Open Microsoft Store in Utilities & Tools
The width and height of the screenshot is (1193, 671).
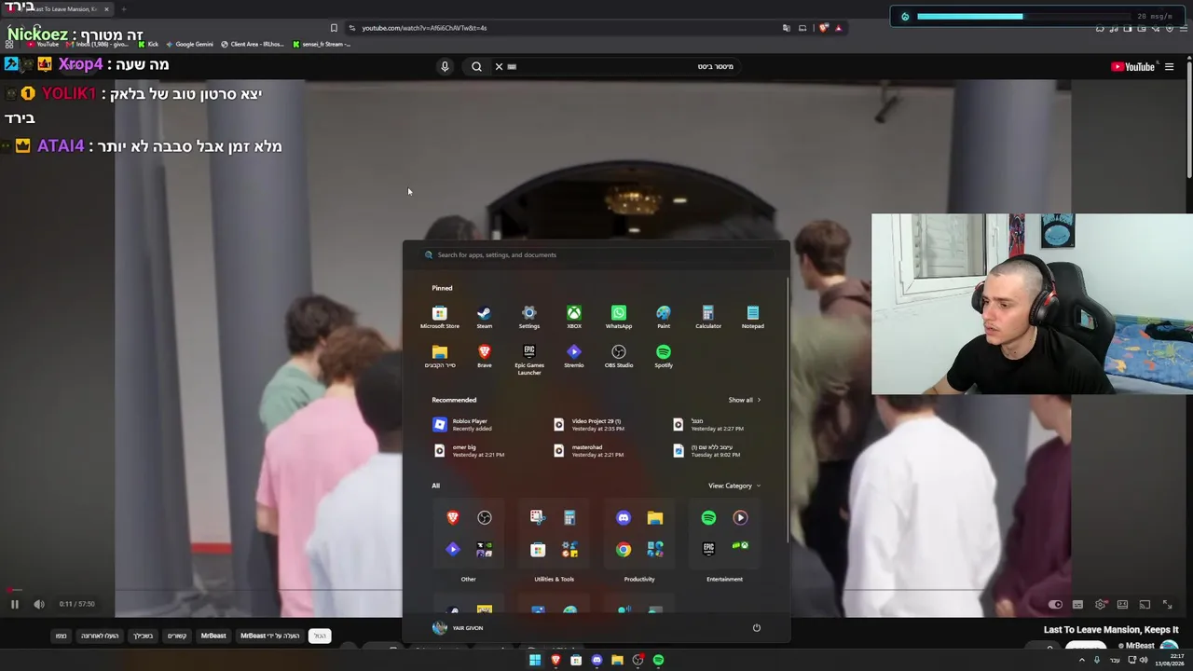[538, 549]
